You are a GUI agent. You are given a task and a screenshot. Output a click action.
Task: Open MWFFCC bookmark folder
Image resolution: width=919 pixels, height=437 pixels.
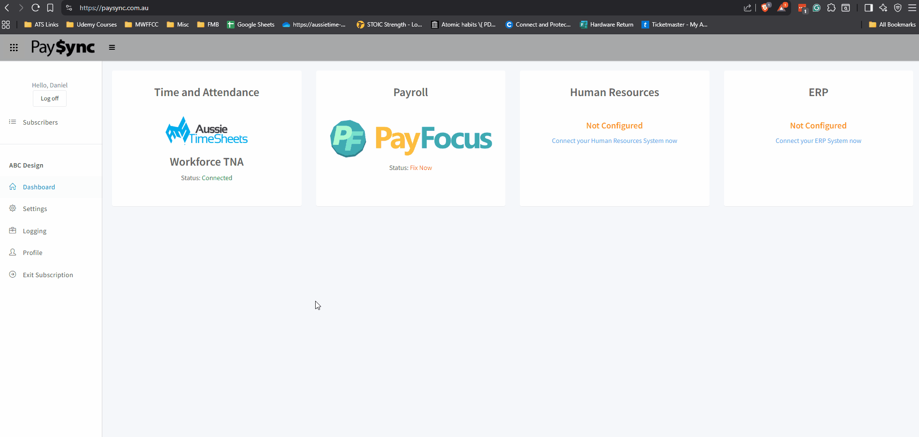pos(142,25)
